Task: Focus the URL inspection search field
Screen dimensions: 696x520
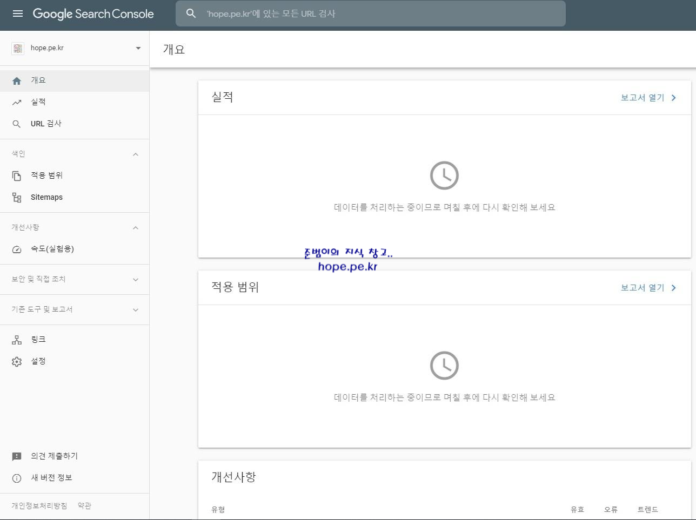Action: [x=370, y=13]
